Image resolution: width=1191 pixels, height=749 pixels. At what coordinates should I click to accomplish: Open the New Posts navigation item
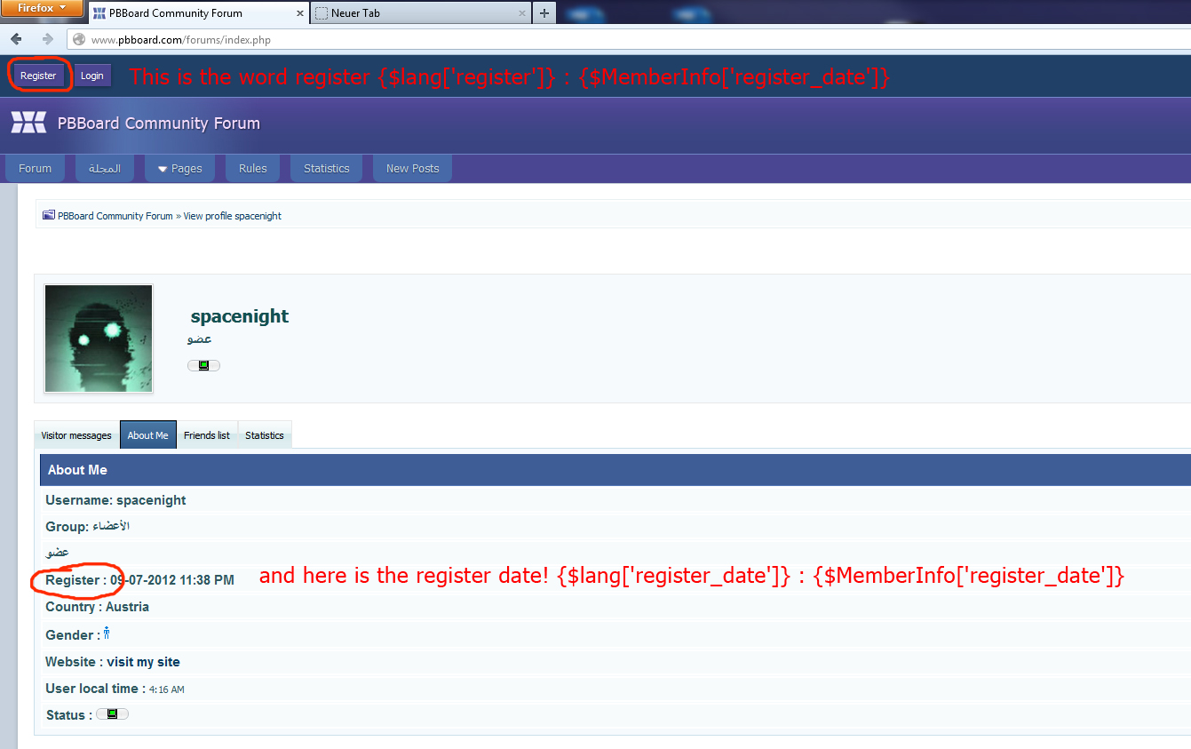[413, 168]
